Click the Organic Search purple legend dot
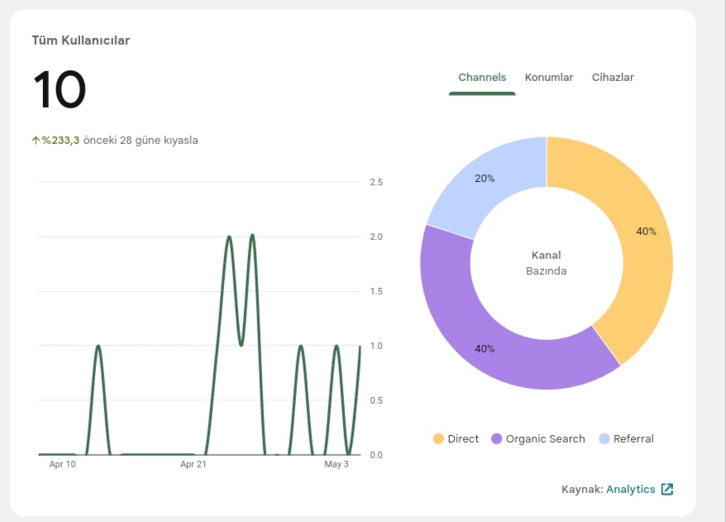The height and width of the screenshot is (522, 726). click(x=496, y=438)
